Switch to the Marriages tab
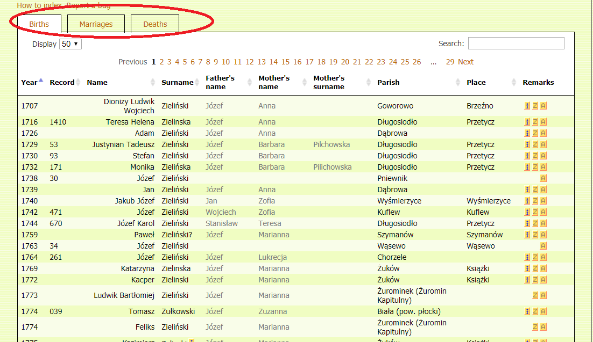 pyautogui.click(x=96, y=24)
